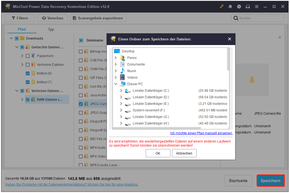Image resolution: width=290 pixels, height=193 pixels.
Task: Check the Papierkorb checkbox
Action: tap(28, 56)
